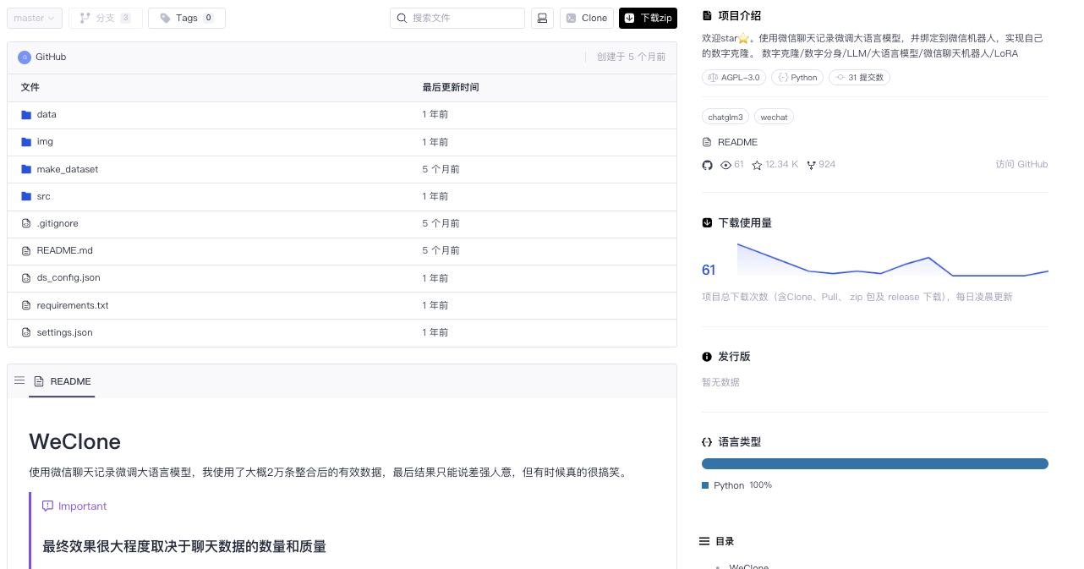Open the make_dataset folder

point(68,169)
